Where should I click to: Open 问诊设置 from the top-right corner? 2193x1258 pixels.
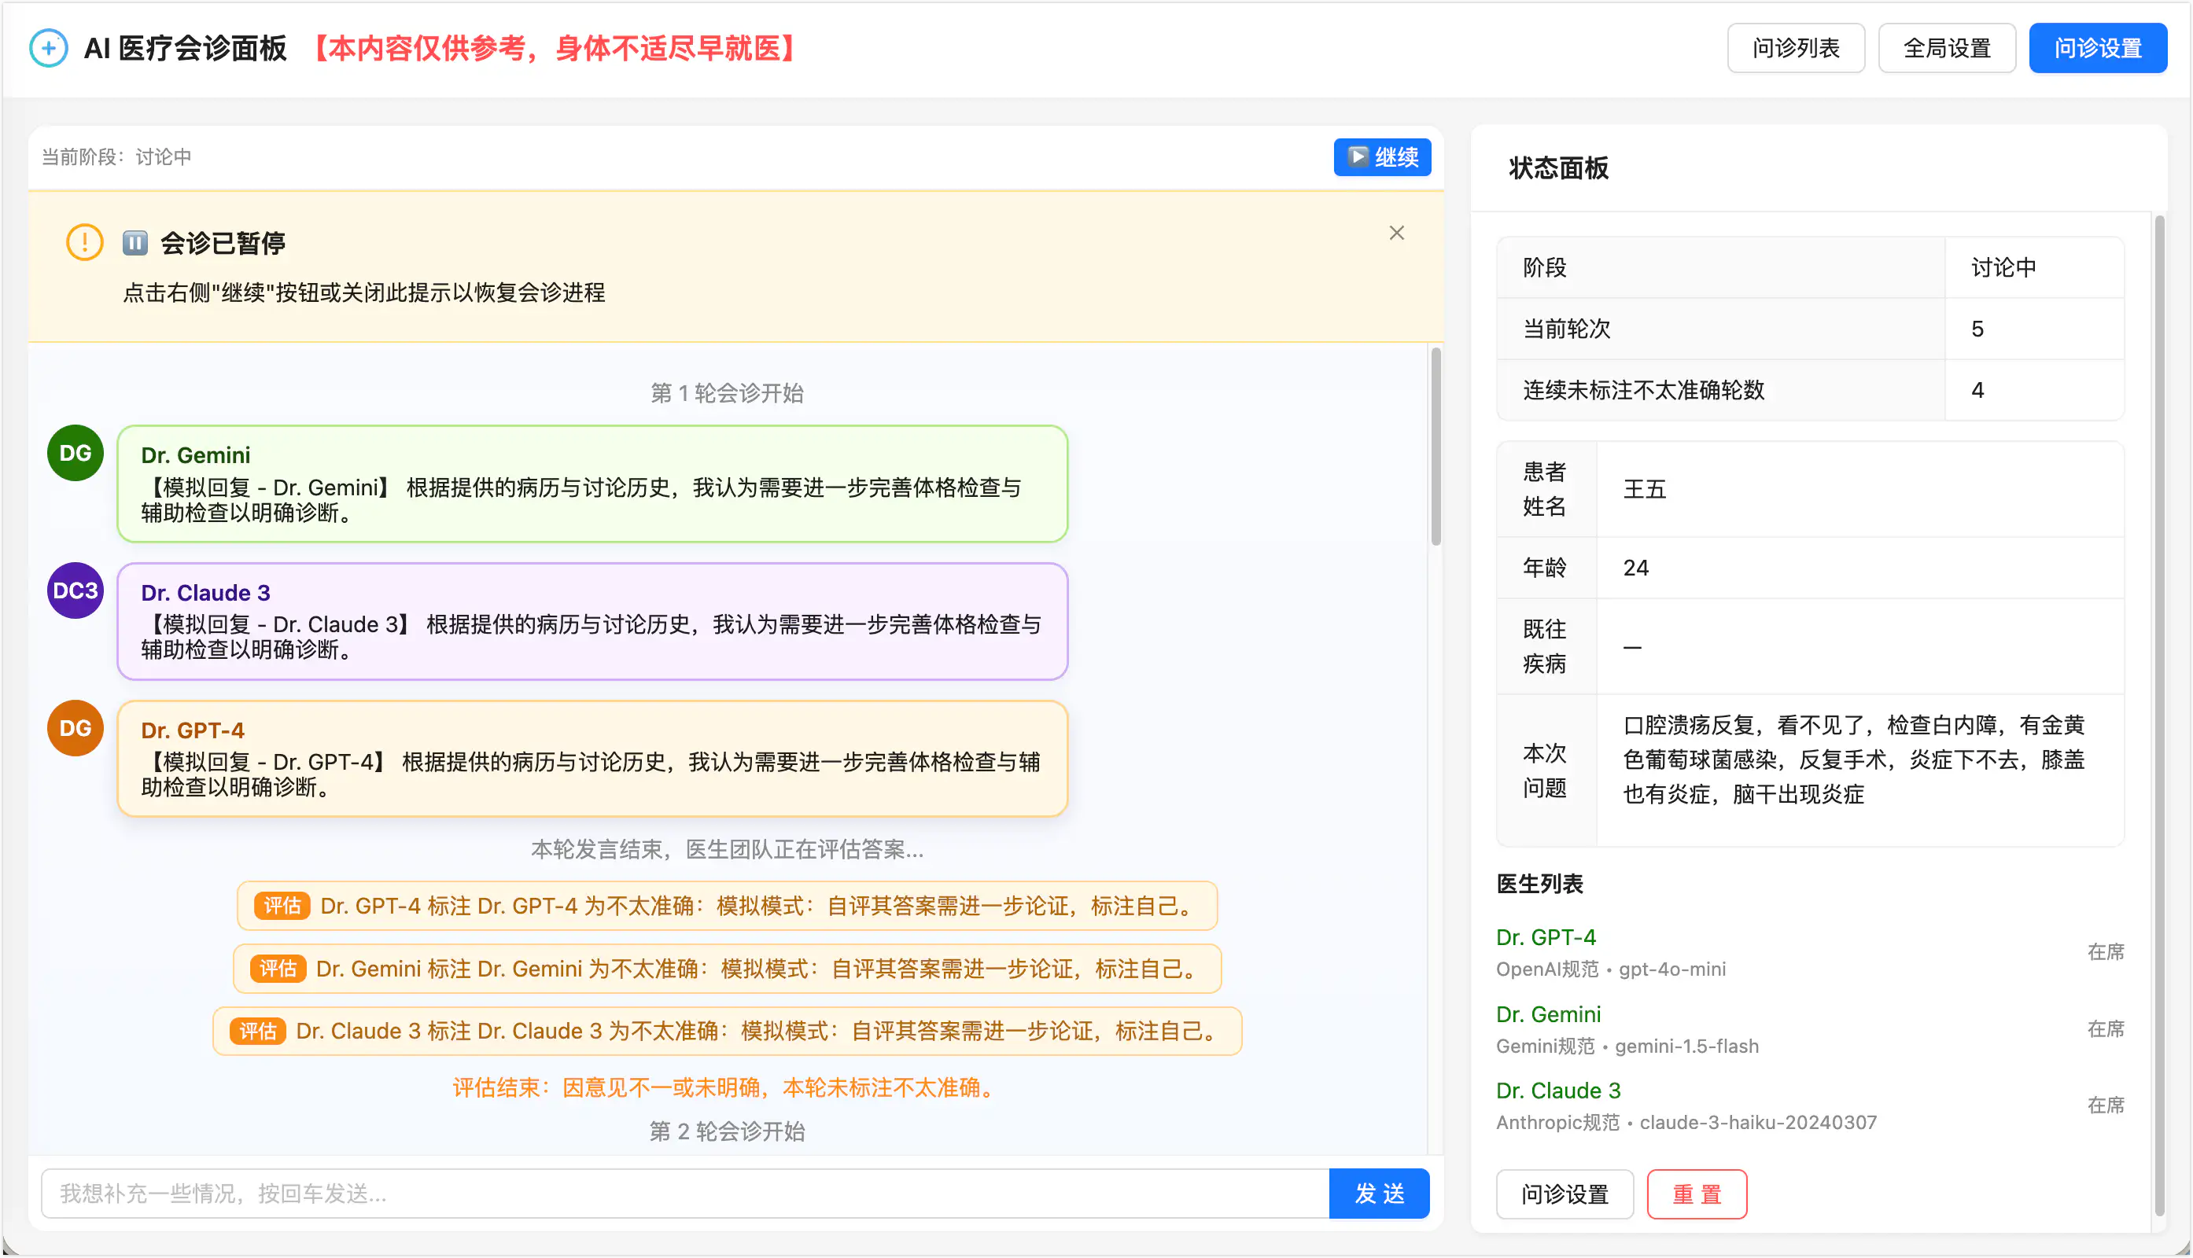point(2098,47)
